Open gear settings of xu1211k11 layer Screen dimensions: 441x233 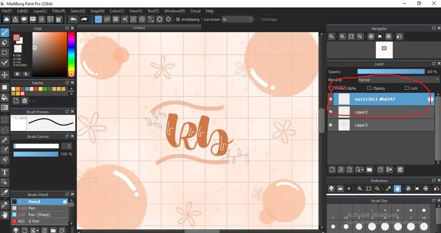click(x=430, y=99)
